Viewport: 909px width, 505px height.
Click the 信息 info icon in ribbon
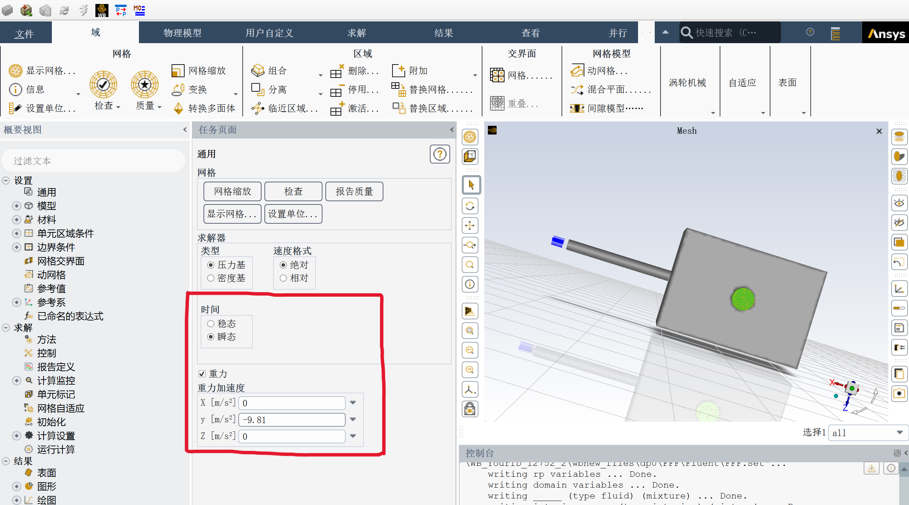pos(15,90)
